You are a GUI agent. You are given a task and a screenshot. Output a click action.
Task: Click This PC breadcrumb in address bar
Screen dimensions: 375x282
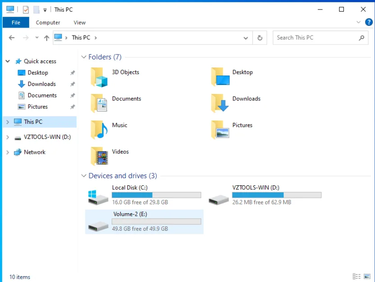[x=81, y=37]
